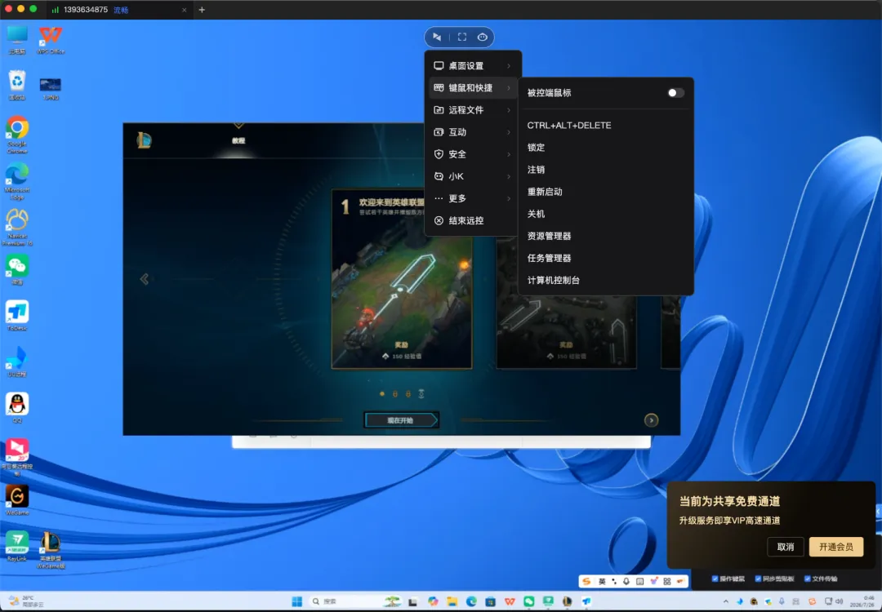The image size is (882, 612).
Task: Click 取消 in the VIP channel popup
Action: click(x=786, y=547)
